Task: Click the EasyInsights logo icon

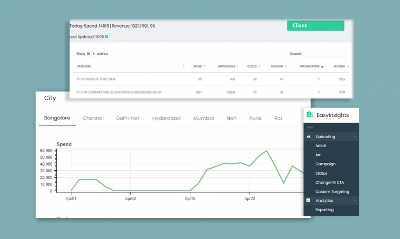Action: pos(310,115)
